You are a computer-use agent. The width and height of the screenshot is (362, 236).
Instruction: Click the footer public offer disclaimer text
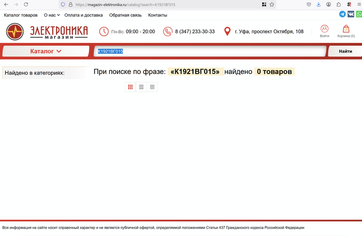pyautogui.click(x=153, y=228)
